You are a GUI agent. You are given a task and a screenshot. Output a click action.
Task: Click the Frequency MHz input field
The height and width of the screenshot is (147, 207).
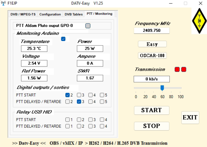tap(152, 30)
